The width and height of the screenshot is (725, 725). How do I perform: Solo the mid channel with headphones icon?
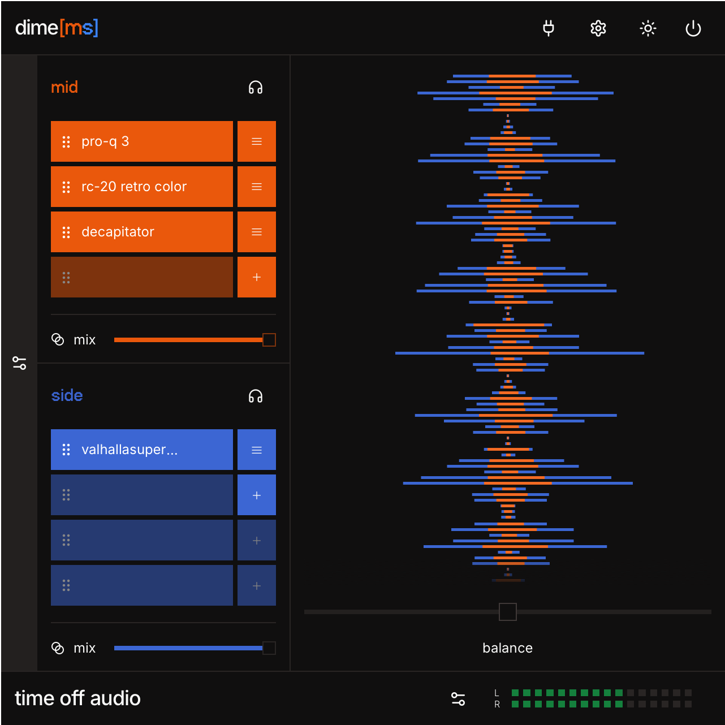click(256, 88)
